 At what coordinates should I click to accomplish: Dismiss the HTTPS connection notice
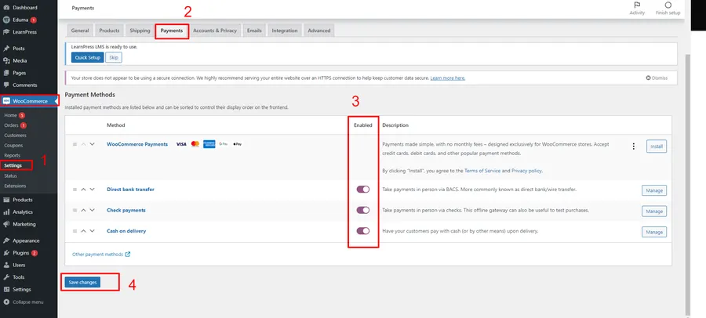(x=657, y=78)
